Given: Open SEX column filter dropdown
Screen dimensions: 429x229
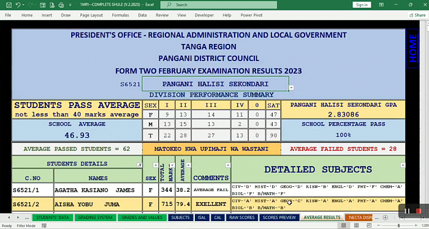Looking at the screenshot, I should 156,165.
